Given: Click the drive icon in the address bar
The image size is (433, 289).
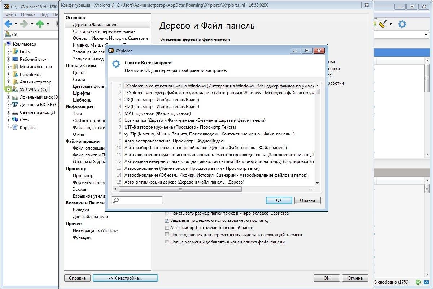Looking at the screenshot, I should click(8, 35).
